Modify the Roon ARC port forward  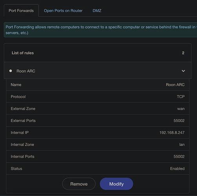coord(116,184)
